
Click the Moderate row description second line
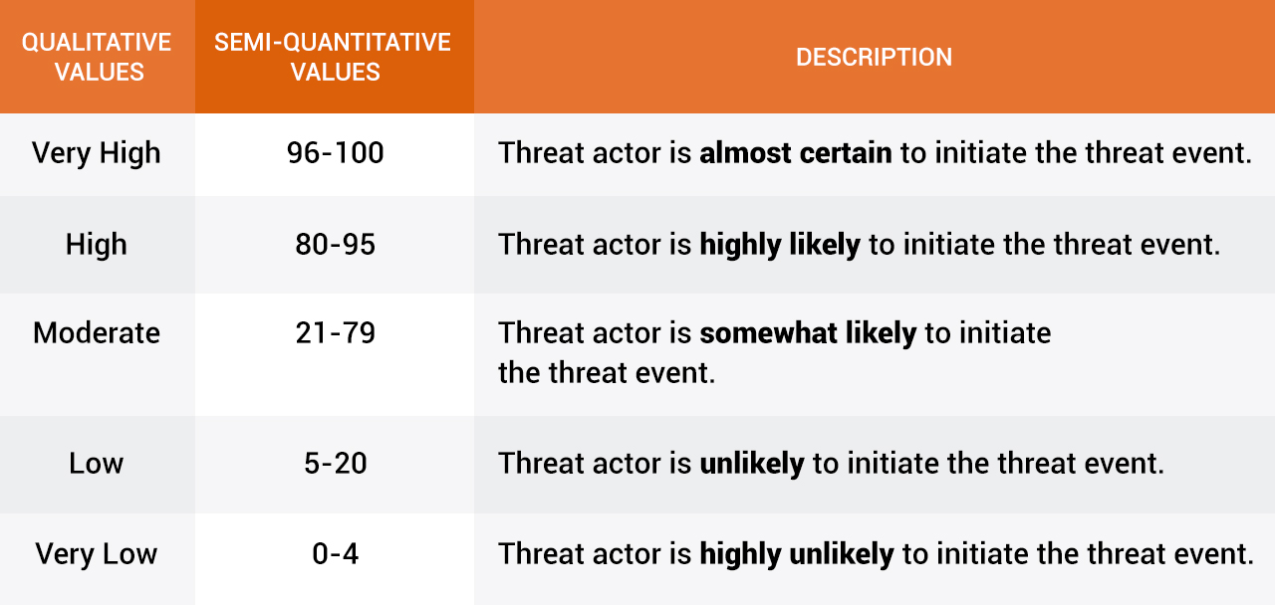[x=607, y=373]
